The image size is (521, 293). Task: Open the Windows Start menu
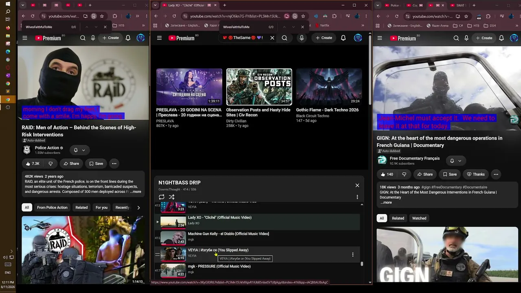pos(8,4)
